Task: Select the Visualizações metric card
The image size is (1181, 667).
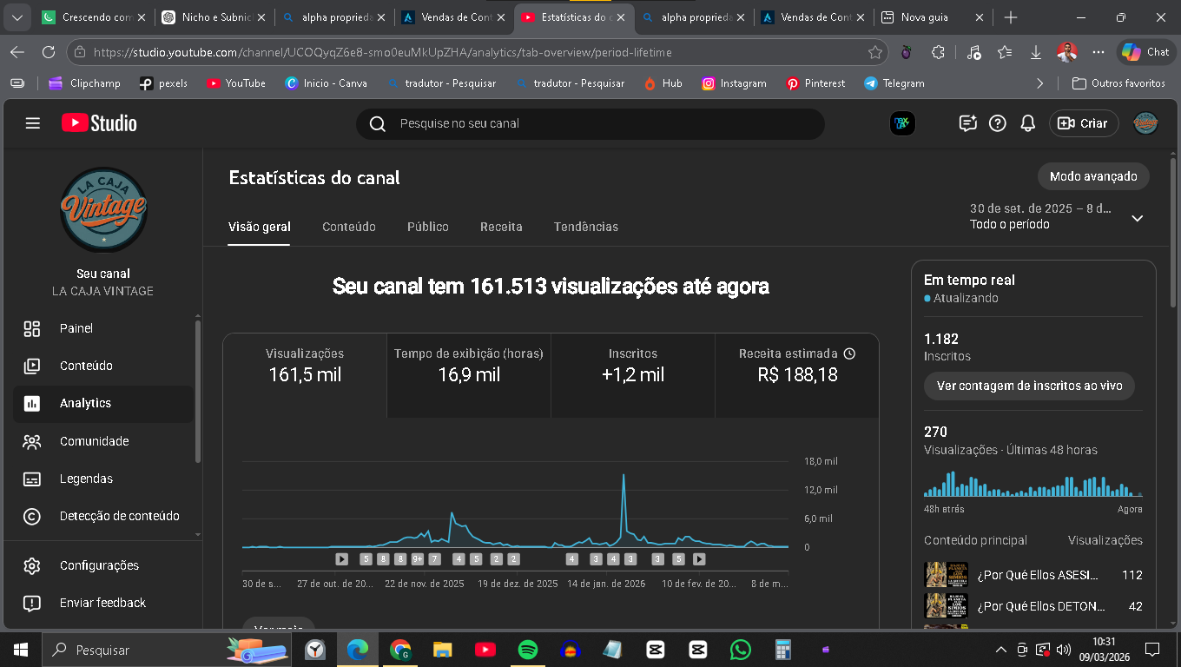Action: pos(305,375)
